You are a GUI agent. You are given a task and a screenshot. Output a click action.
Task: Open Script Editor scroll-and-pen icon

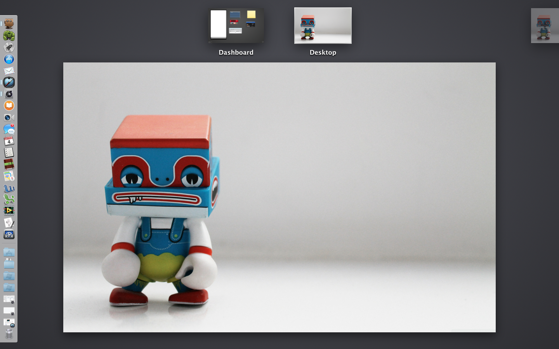click(9, 223)
